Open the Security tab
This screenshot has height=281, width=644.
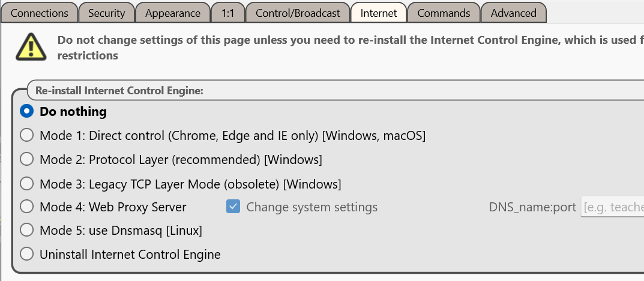[106, 13]
